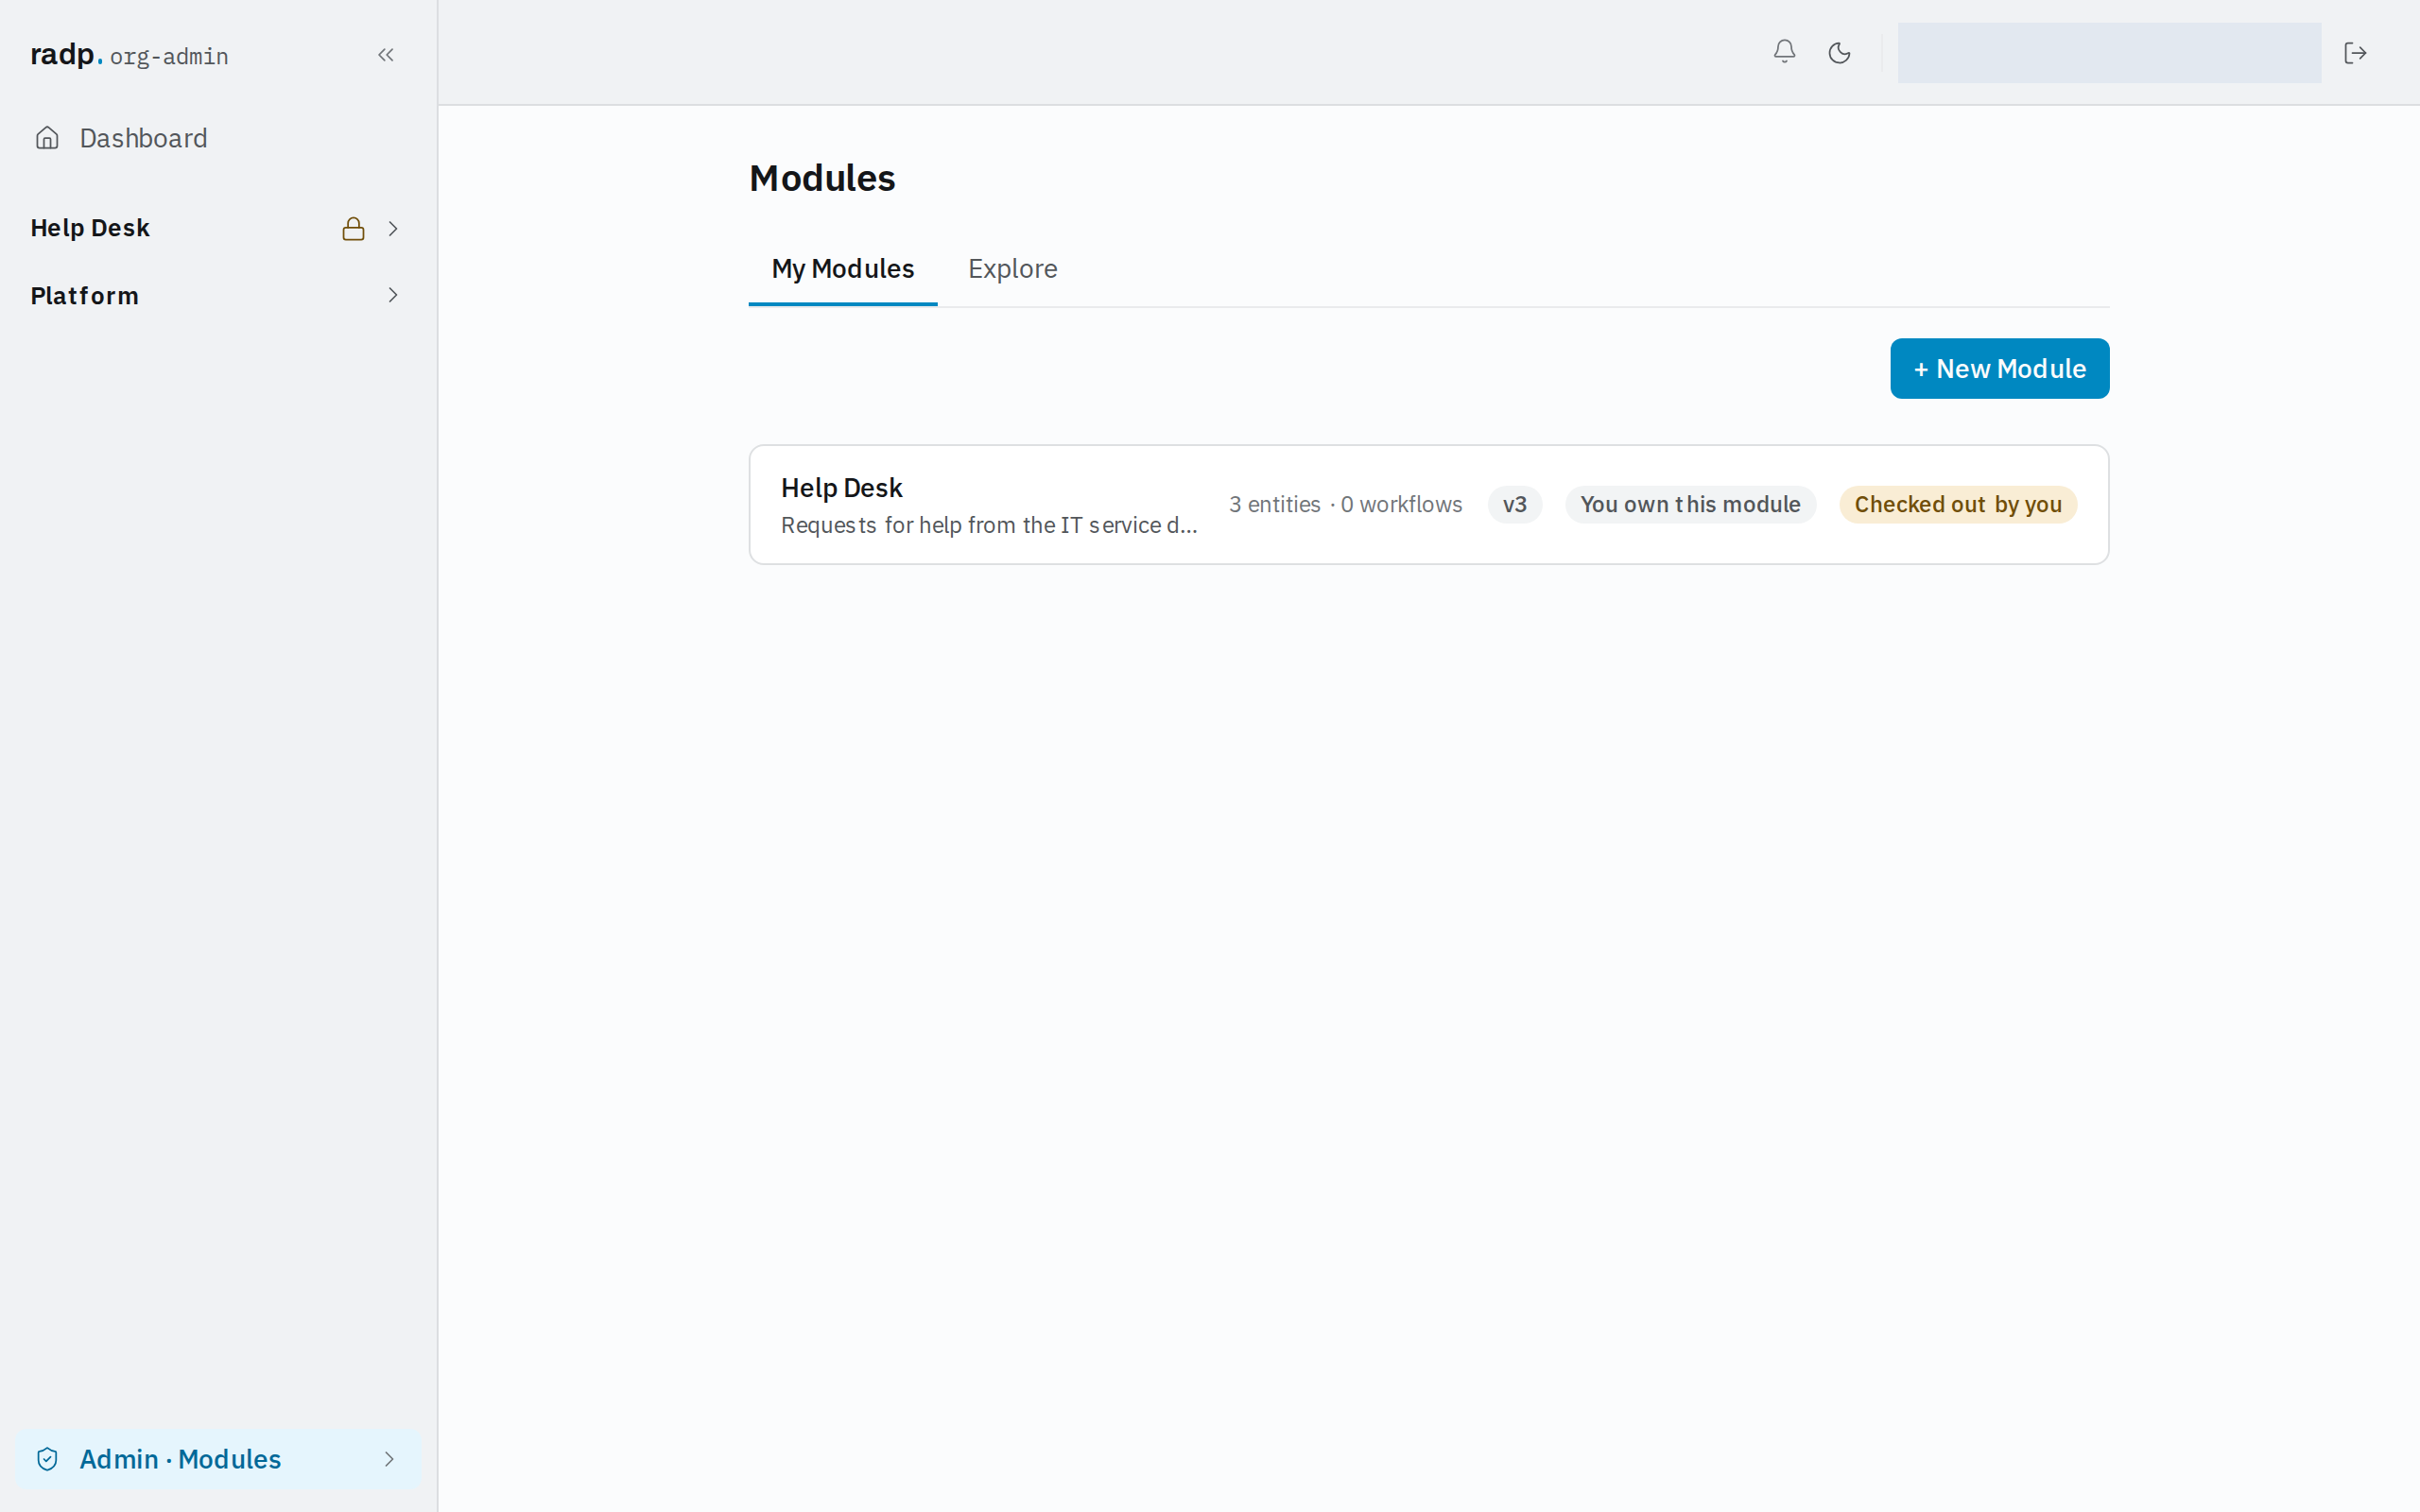
Task: Create a New Module
Action: 1999,369
